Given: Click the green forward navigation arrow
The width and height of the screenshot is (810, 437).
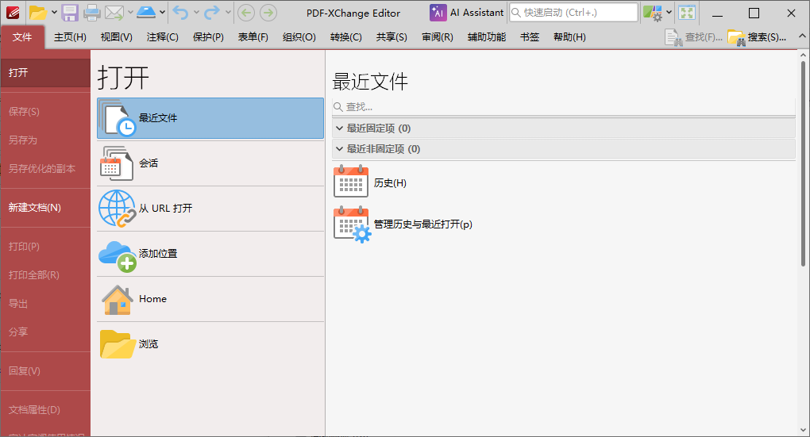Looking at the screenshot, I should click(x=268, y=13).
